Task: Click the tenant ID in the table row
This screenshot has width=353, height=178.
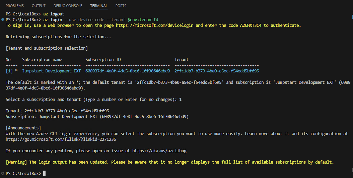Action: click(217, 71)
